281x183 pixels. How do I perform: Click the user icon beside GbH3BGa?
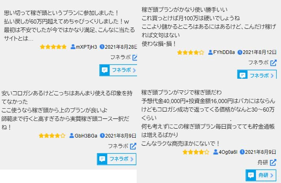coord(72,136)
